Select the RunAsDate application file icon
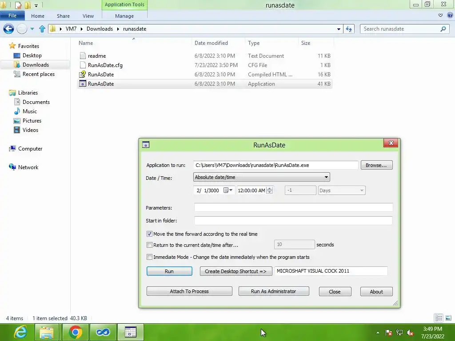455x341 pixels. [83, 83]
